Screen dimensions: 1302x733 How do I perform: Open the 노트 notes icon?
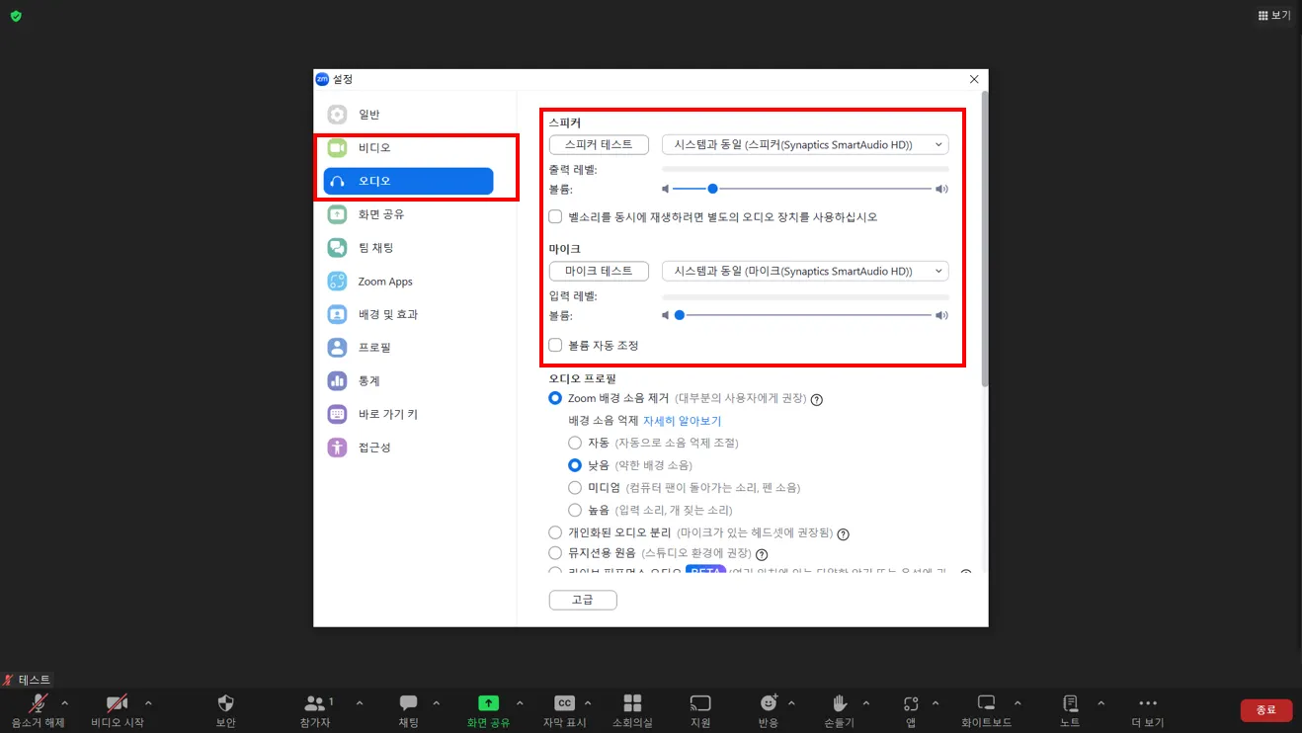[x=1070, y=703]
